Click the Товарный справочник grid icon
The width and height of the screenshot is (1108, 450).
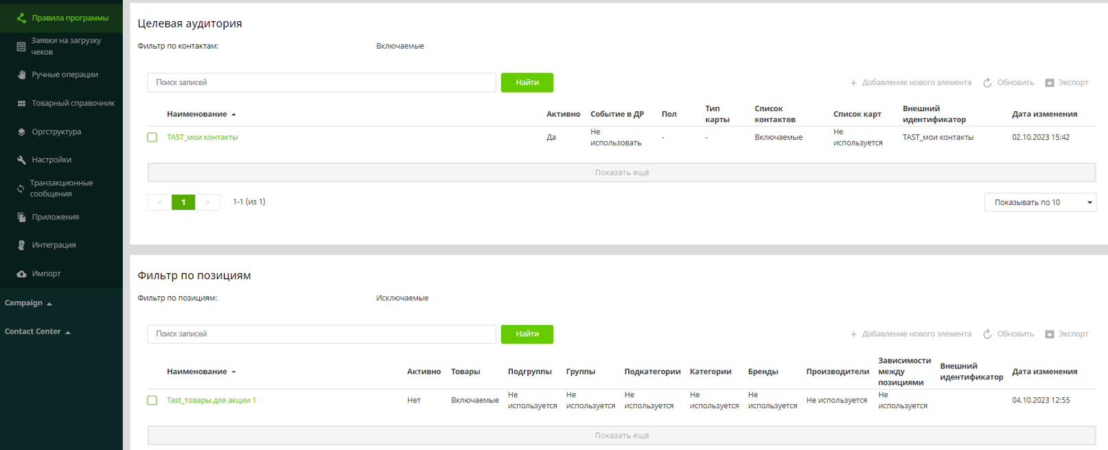21,104
